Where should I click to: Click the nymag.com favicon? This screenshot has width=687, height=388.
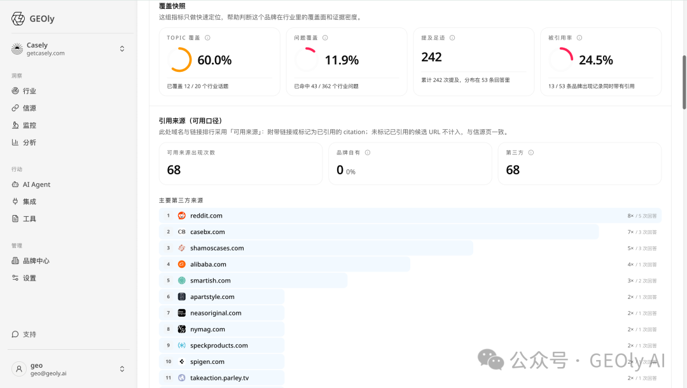[182, 329]
